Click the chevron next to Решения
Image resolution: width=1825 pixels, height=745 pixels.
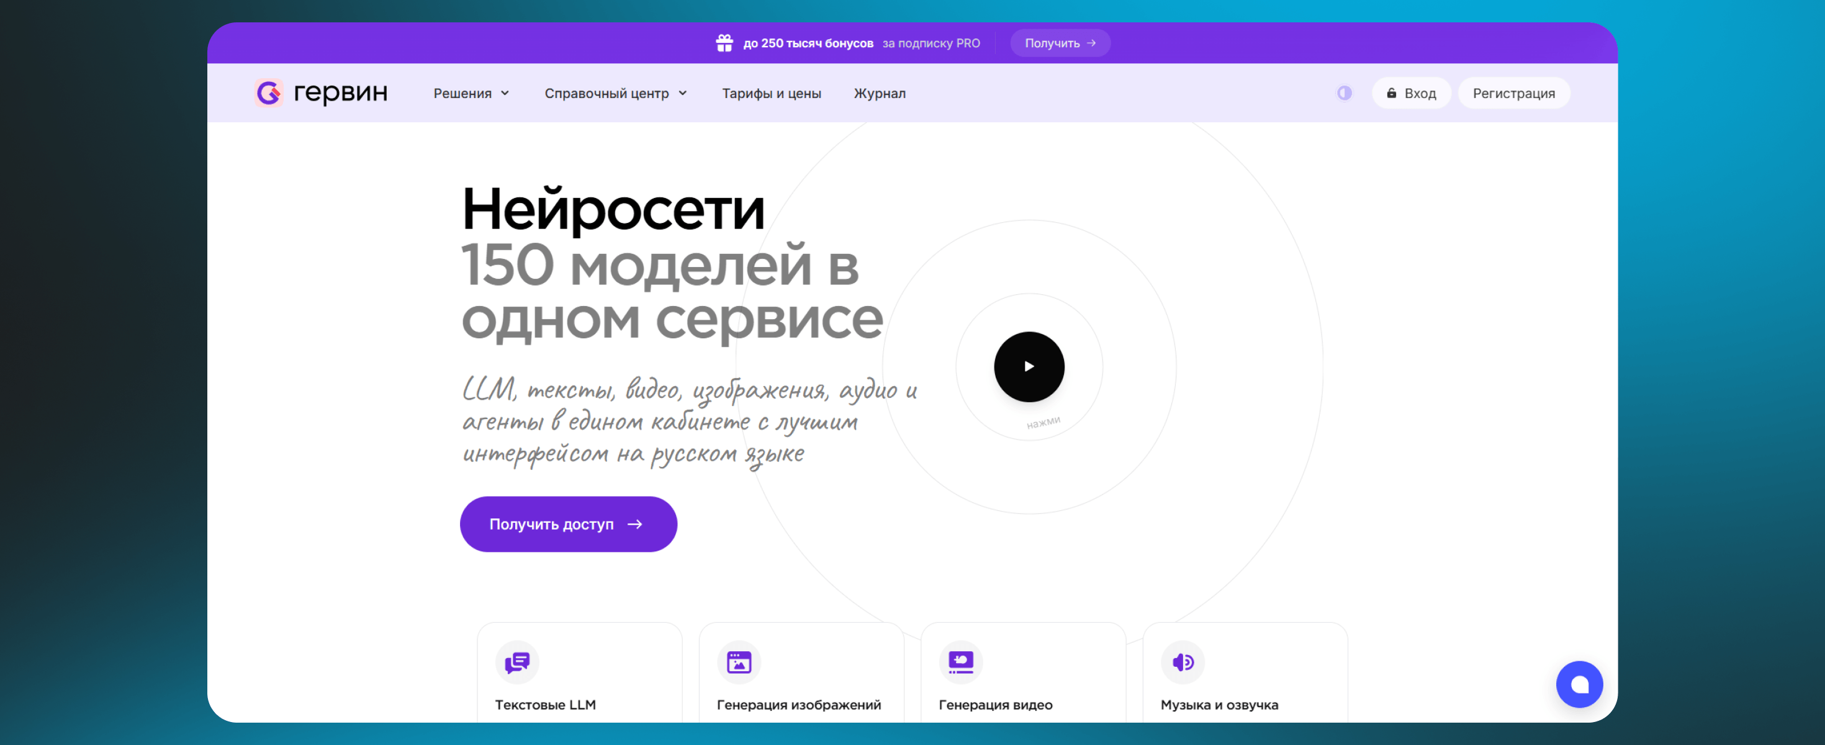(x=505, y=94)
